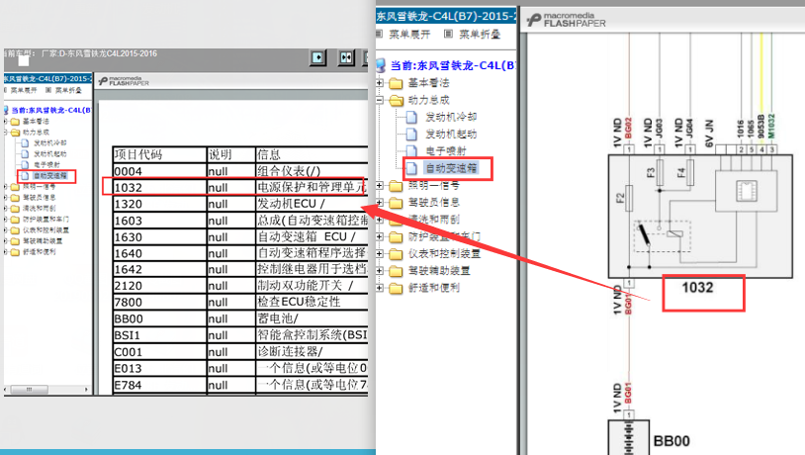805x455 pixels.
Task: Click the left window scrollbar right arrow
Action: (x=86, y=390)
